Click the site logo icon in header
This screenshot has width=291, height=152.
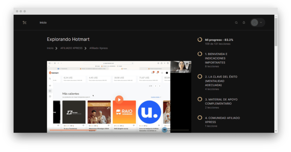[25, 23]
